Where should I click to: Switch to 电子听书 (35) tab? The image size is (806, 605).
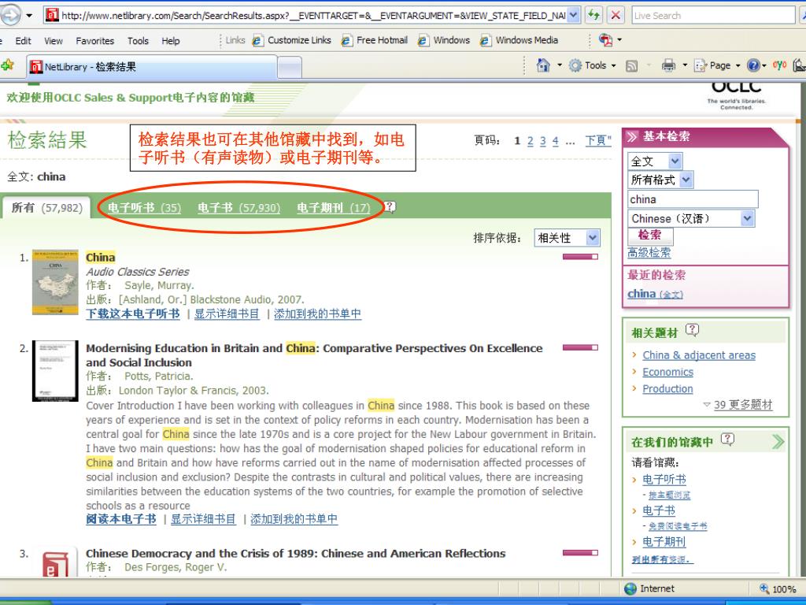click(x=145, y=208)
